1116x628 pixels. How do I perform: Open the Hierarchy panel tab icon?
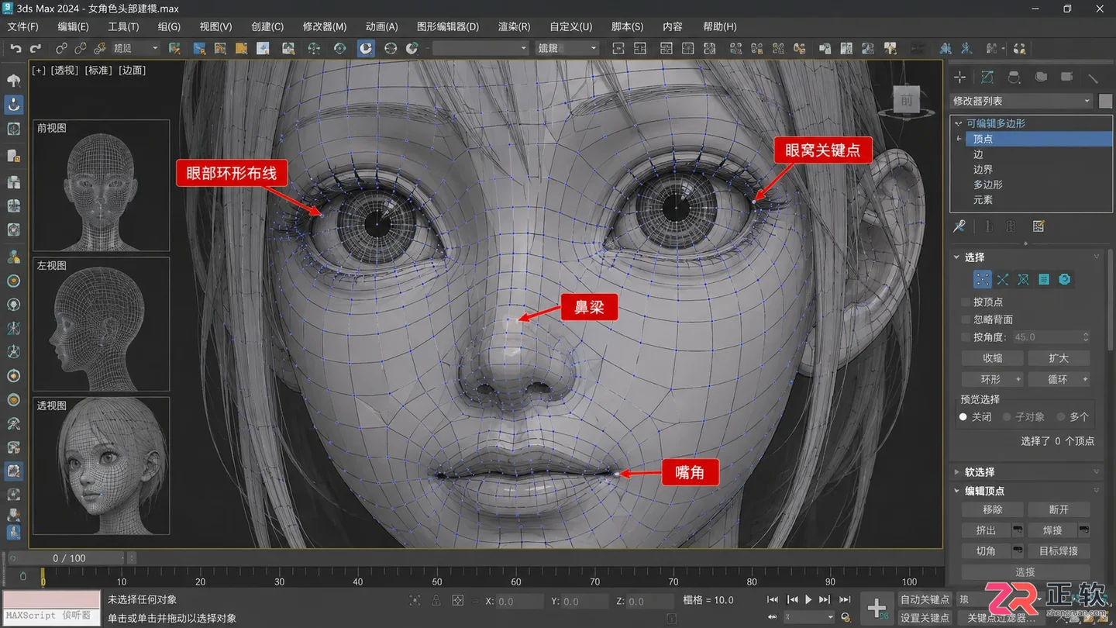point(1014,78)
